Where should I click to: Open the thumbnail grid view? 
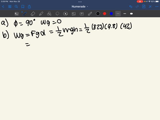10,7
